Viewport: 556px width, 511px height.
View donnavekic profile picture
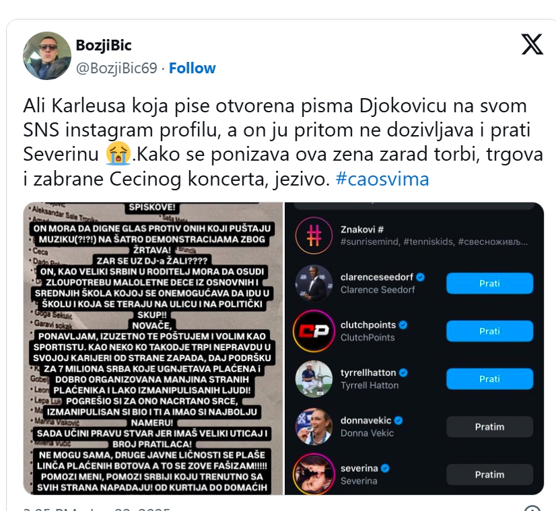314,426
